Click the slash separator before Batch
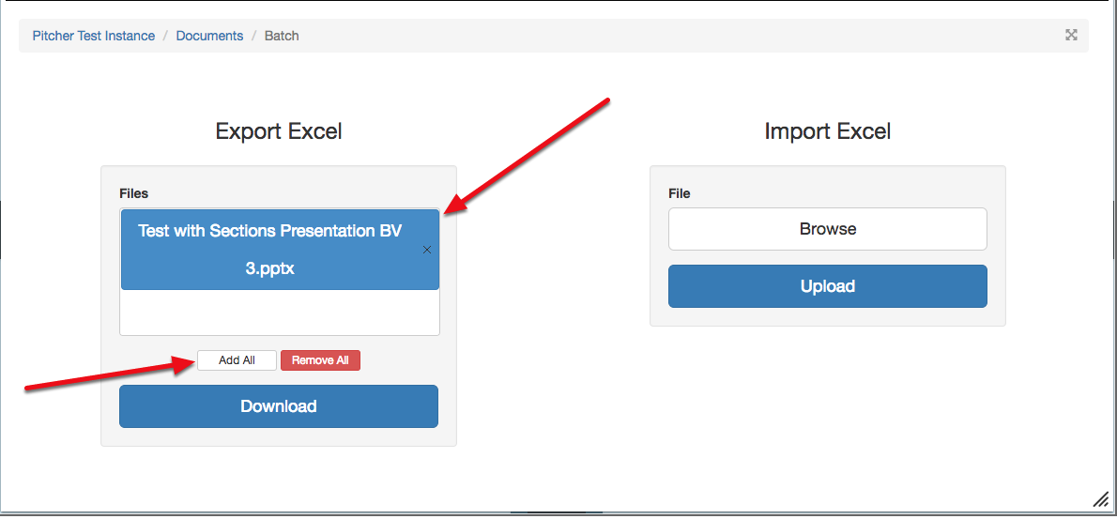This screenshot has width=1117, height=519. (253, 36)
